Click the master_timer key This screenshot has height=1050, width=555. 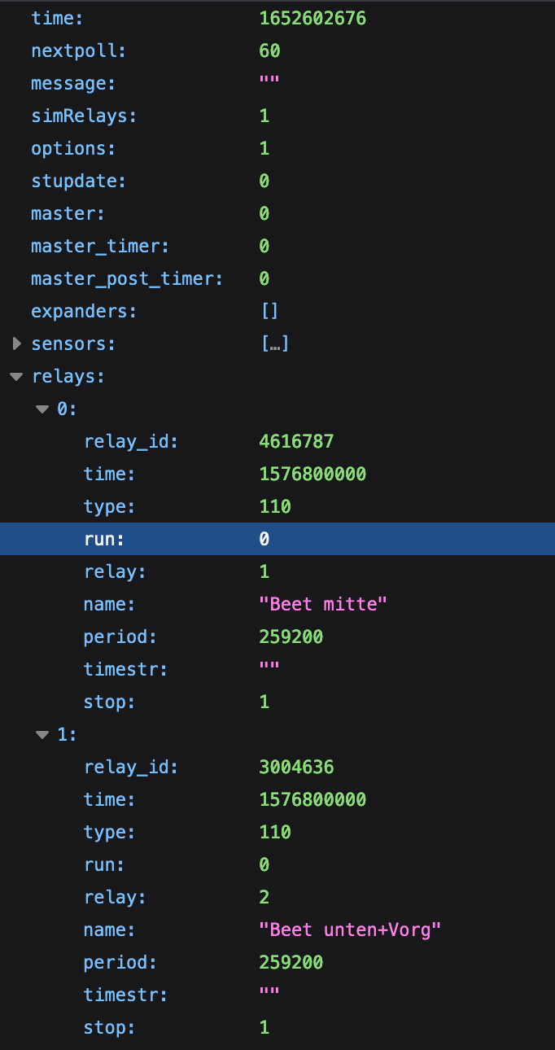coord(99,247)
